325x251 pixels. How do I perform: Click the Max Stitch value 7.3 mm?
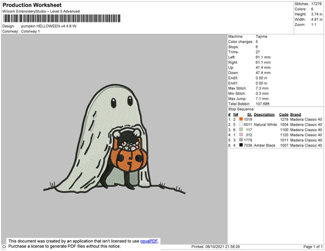tap(262, 88)
